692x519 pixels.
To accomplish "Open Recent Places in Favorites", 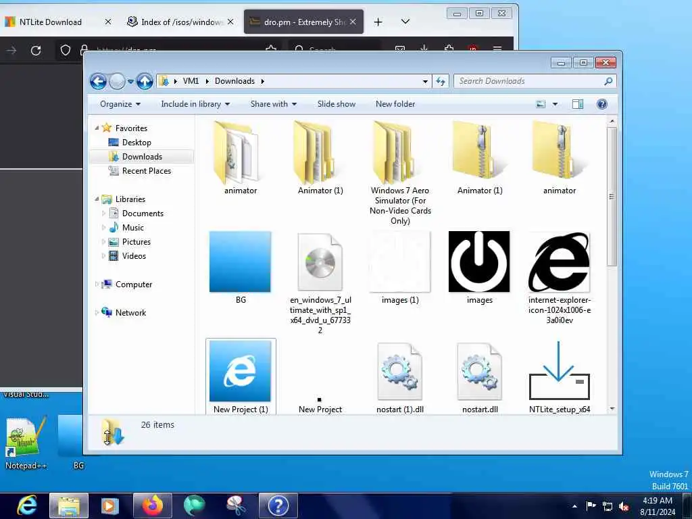I will tap(147, 171).
